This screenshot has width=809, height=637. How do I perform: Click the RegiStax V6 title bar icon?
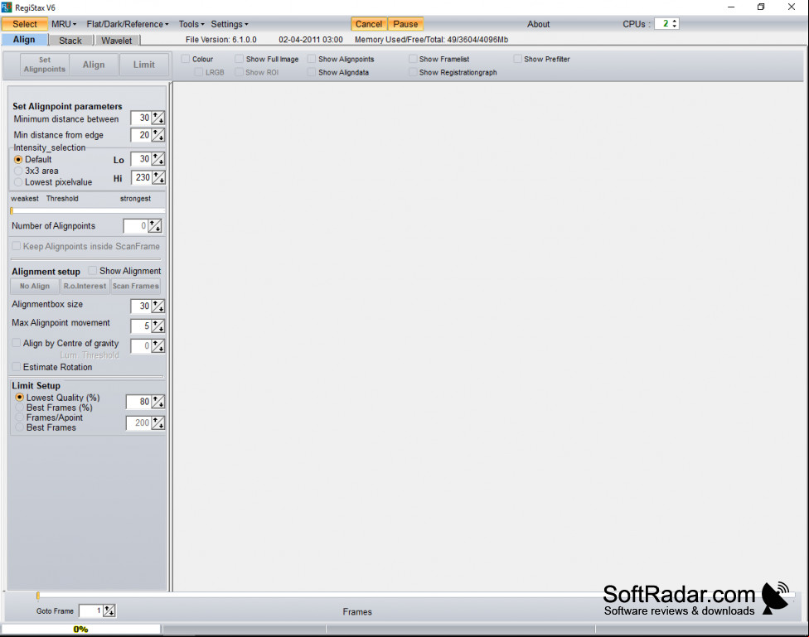point(7,7)
